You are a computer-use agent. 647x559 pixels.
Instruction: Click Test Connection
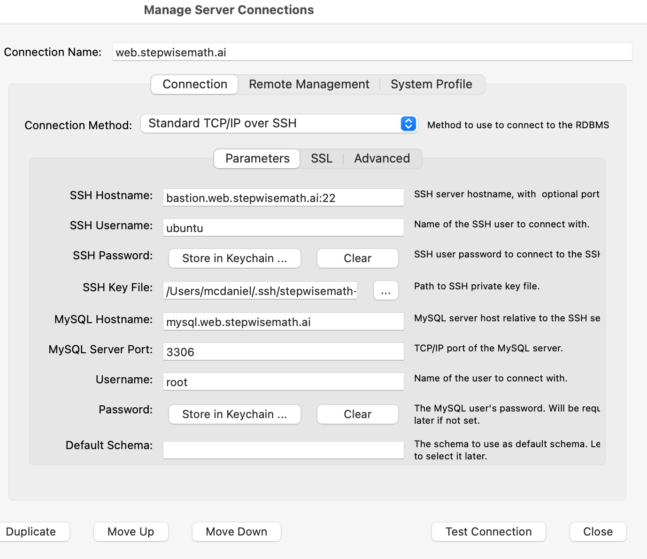tap(489, 532)
